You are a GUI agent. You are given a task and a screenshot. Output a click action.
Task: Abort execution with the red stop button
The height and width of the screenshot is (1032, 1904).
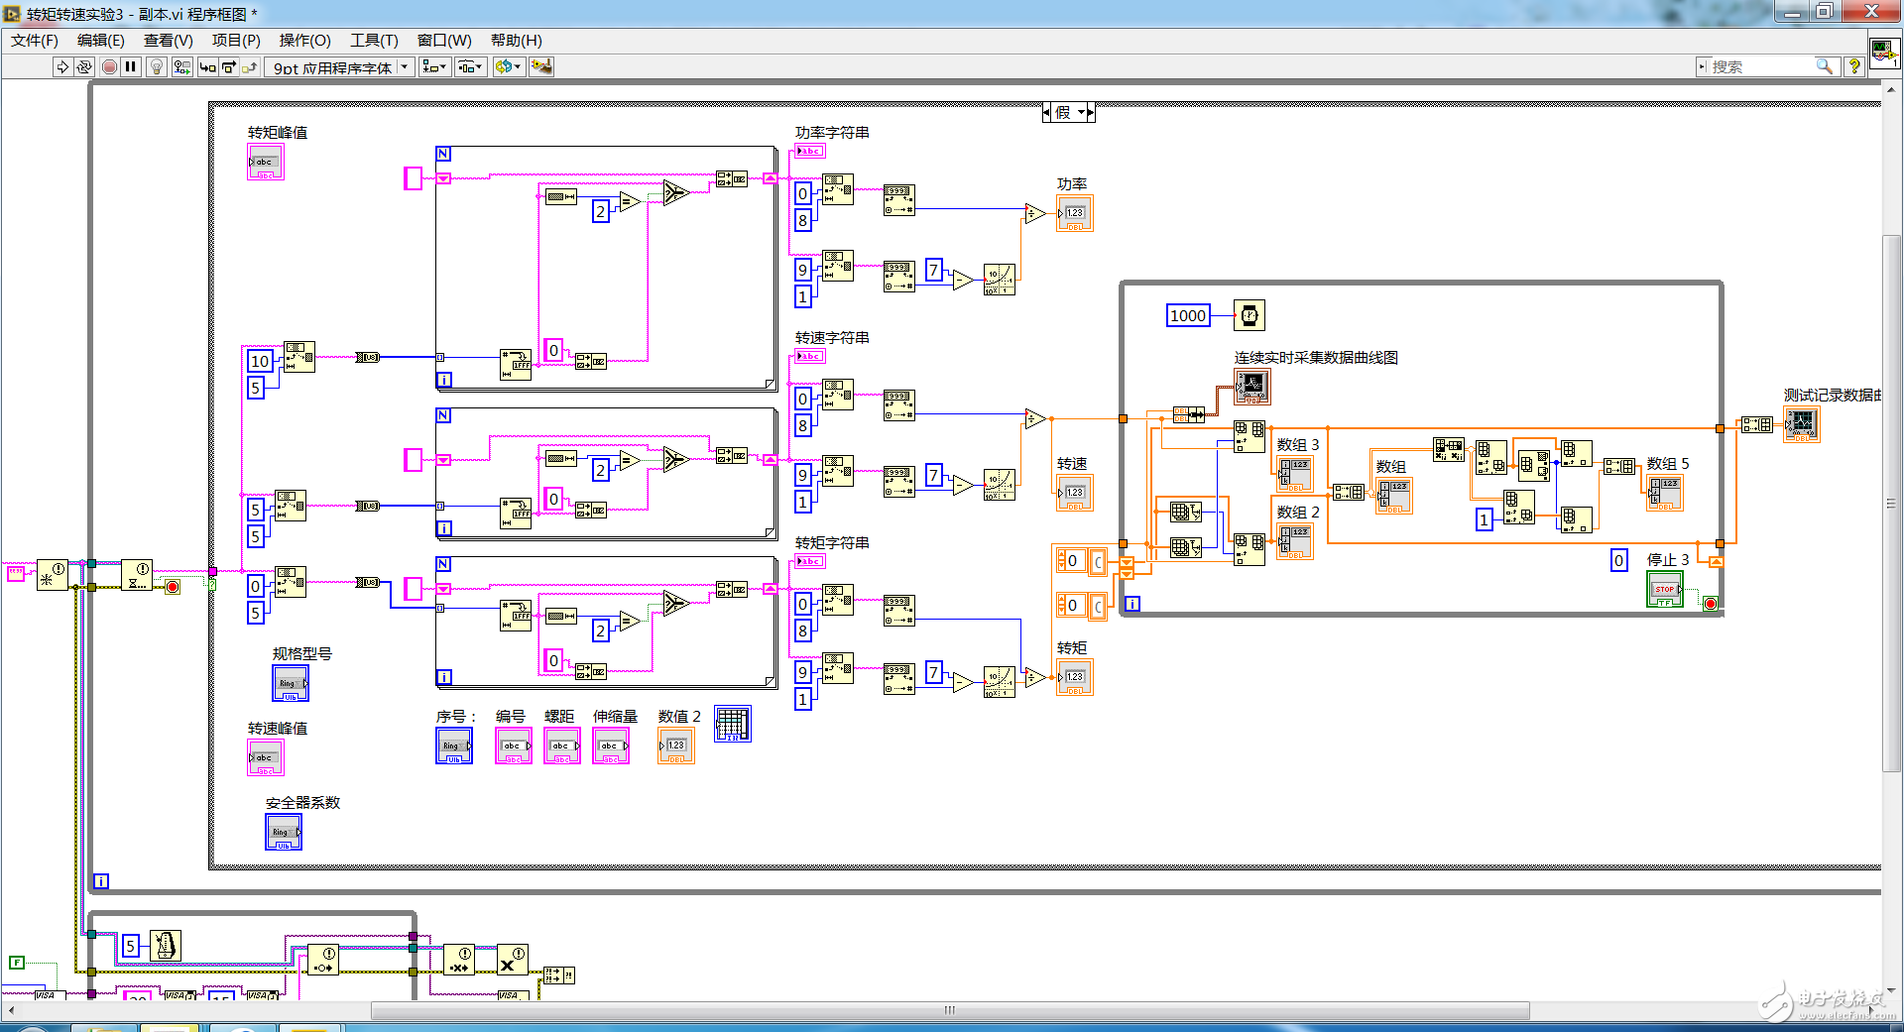(x=109, y=67)
